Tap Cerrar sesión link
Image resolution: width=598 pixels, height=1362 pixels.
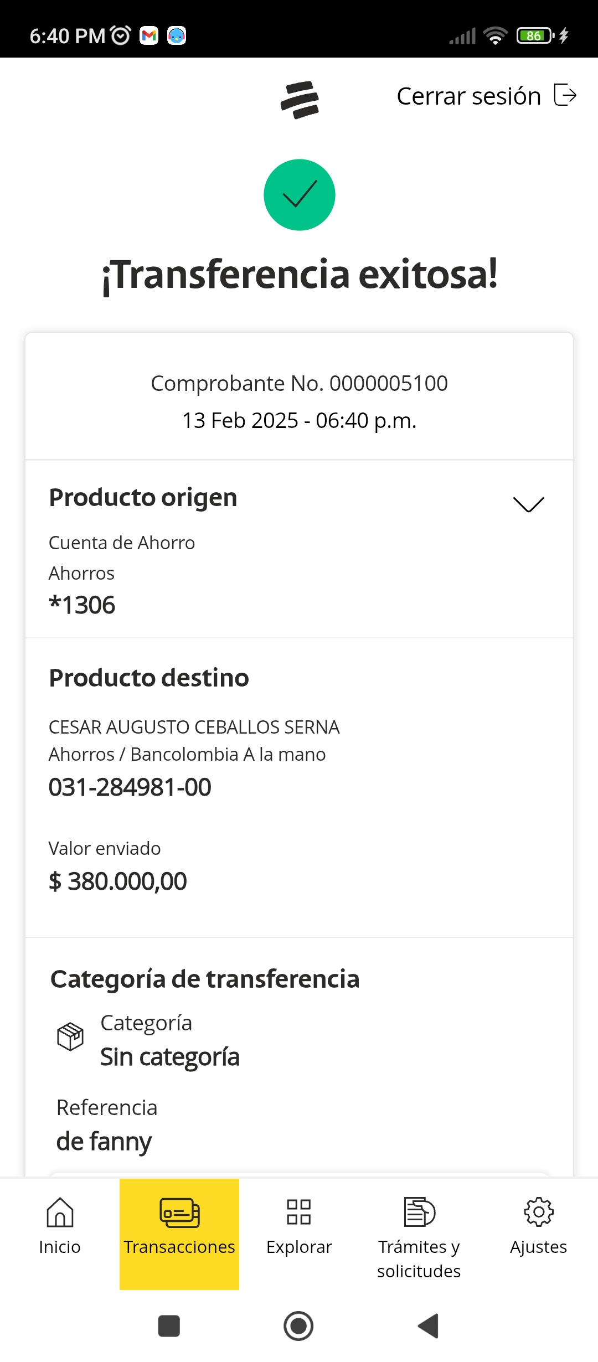coord(468,96)
